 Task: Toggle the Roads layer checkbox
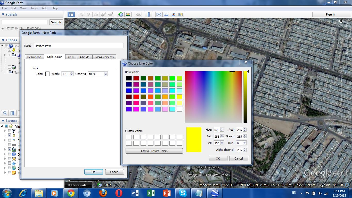click(x=9, y=145)
